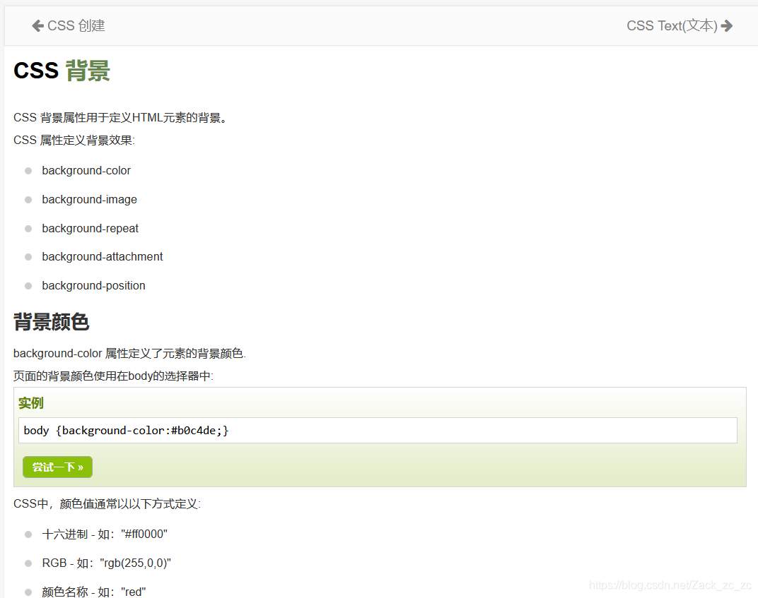Image resolution: width=758 pixels, height=598 pixels.
Task: Click the text background-color 属性定义了元素的背景颜色.
Action: pyautogui.click(x=129, y=353)
